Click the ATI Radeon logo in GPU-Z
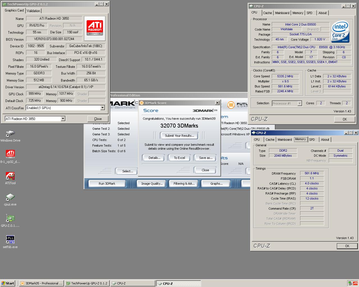 coord(95,28)
